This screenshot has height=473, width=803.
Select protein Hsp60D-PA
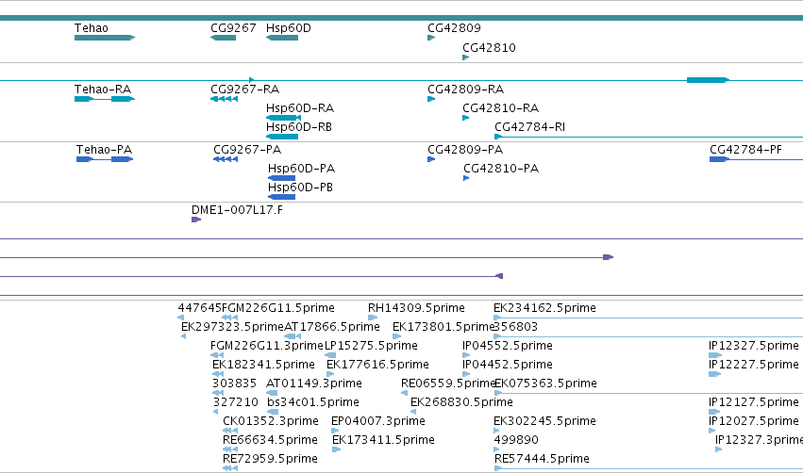point(281,178)
